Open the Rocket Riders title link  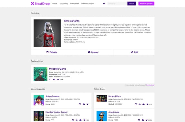click(x=115, y=96)
